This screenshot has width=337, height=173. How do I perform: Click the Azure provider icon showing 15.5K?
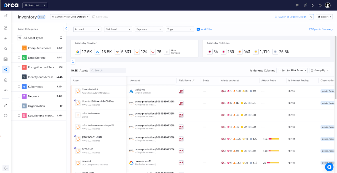pos(97,52)
